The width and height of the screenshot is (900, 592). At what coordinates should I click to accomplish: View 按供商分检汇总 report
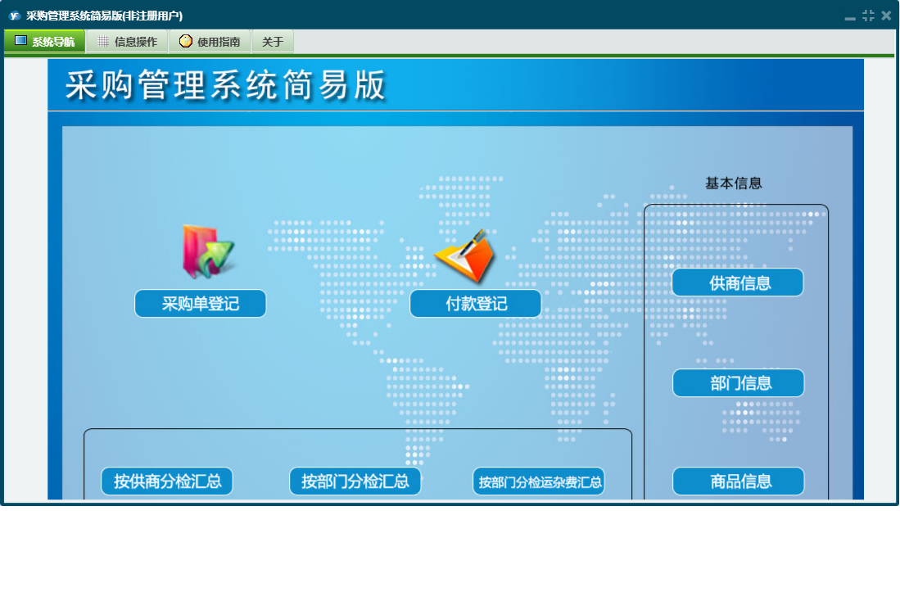pyautogui.click(x=167, y=481)
